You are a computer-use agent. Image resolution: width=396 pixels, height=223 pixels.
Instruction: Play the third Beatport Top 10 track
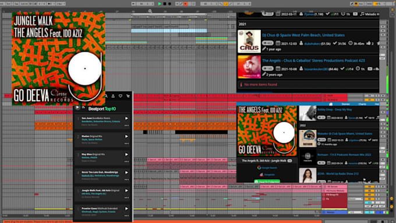pyautogui.click(x=126, y=154)
